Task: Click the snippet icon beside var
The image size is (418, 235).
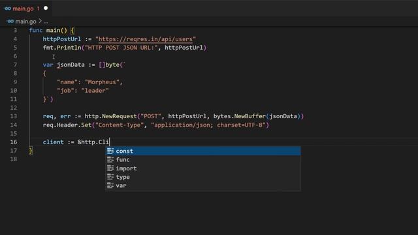Action: 110,185
